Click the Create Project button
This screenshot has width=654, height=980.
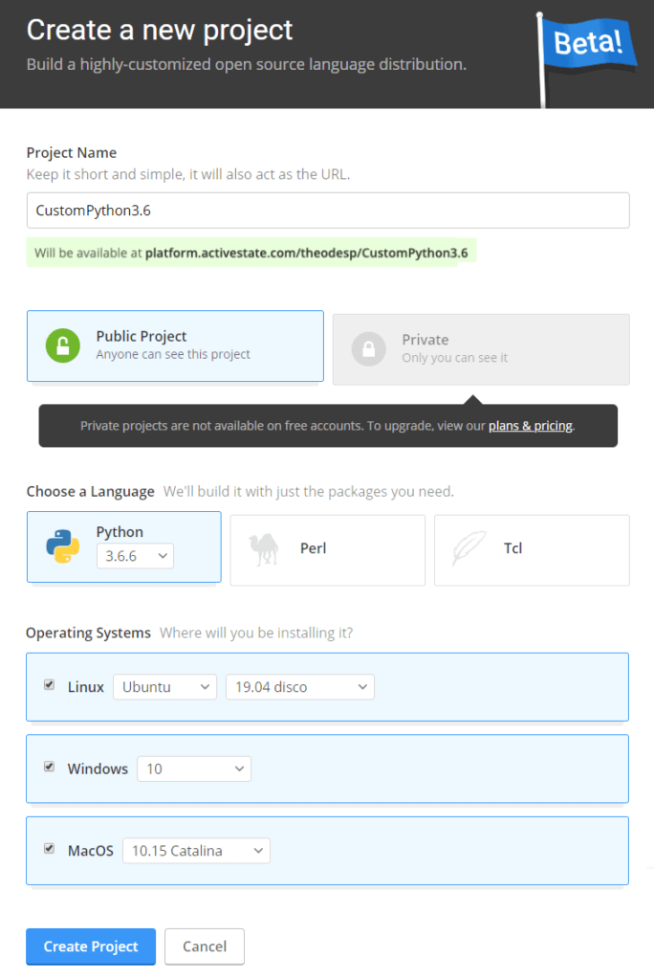click(90, 946)
